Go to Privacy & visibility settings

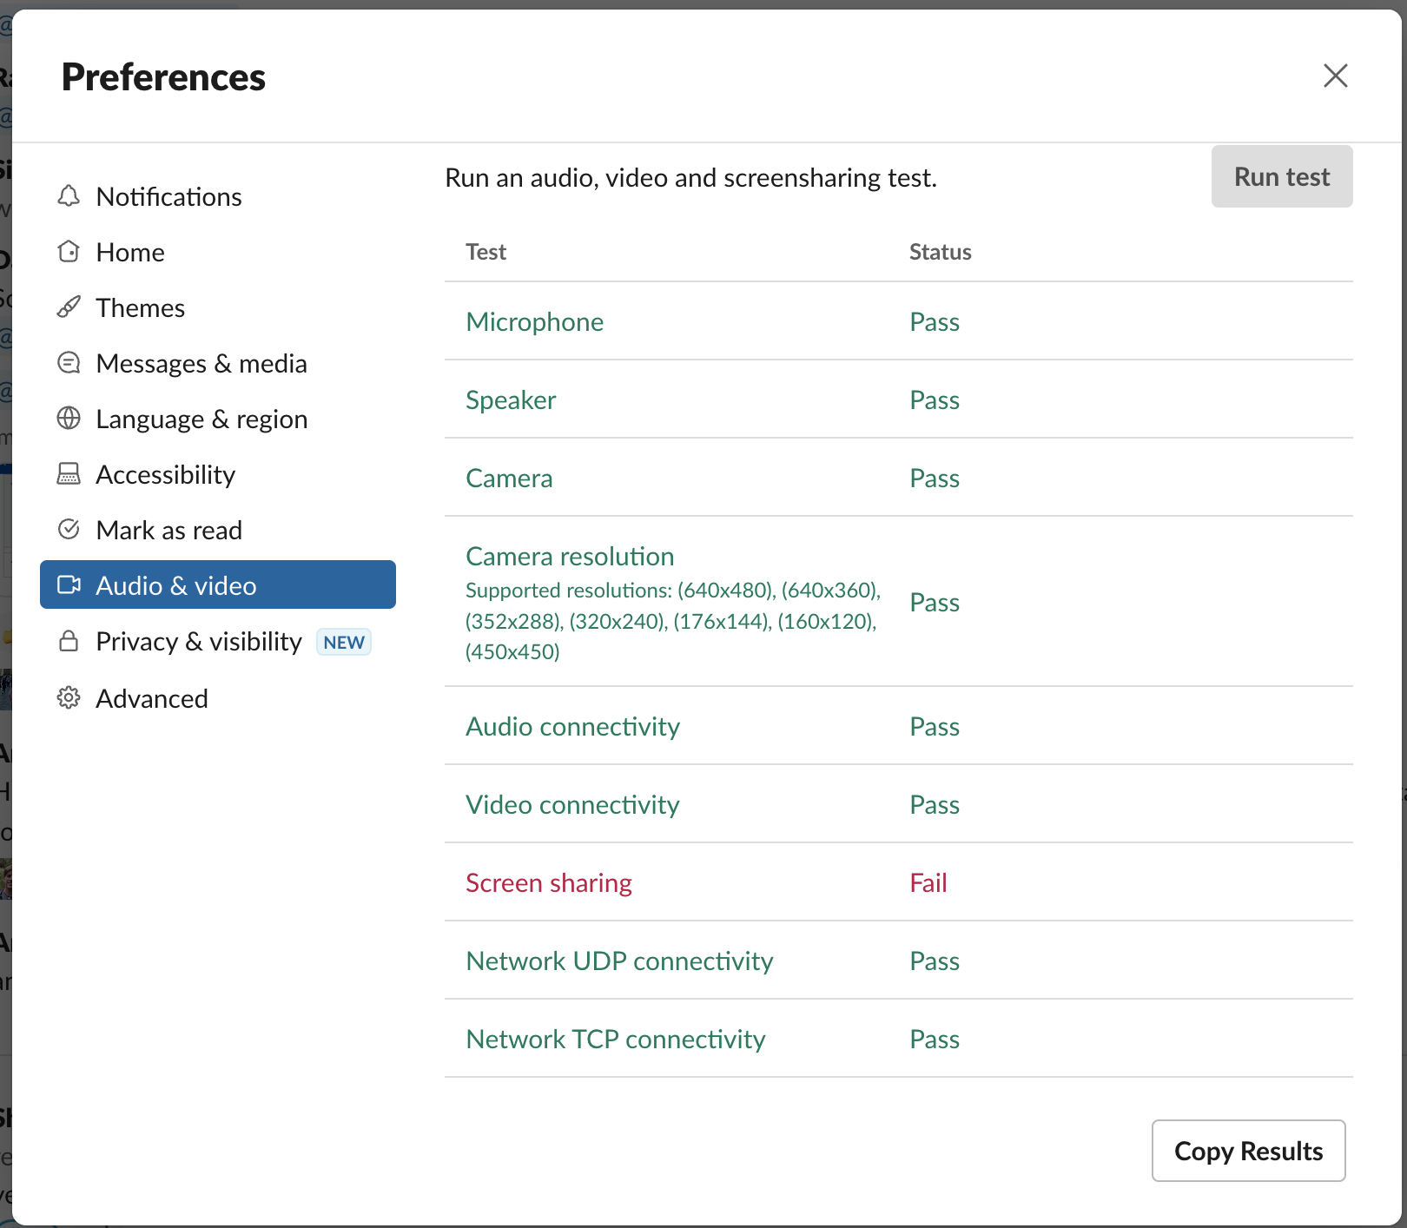199,642
